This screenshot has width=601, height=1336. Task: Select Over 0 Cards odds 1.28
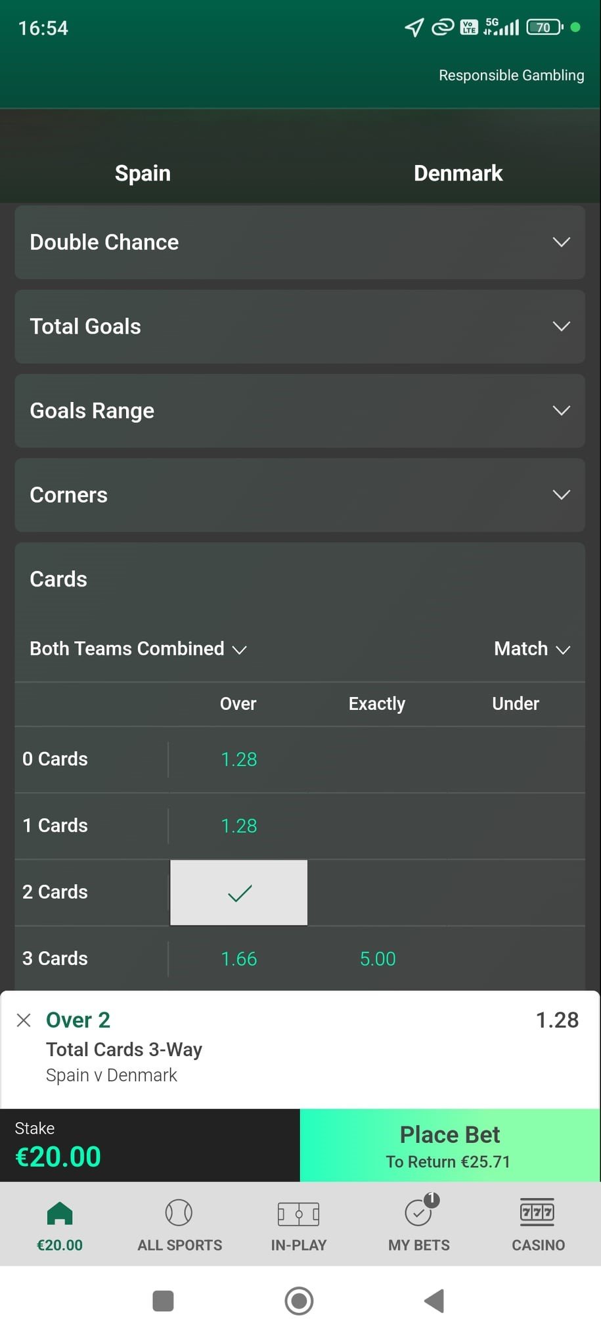coord(239,759)
